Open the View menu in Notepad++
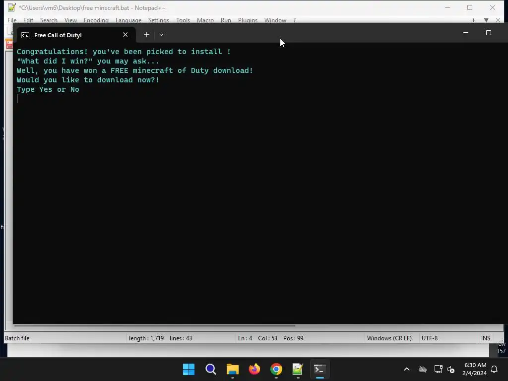 point(70,20)
